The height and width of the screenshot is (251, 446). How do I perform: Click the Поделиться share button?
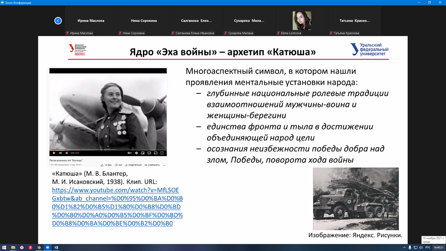pyautogui.click(x=133, y=165)
